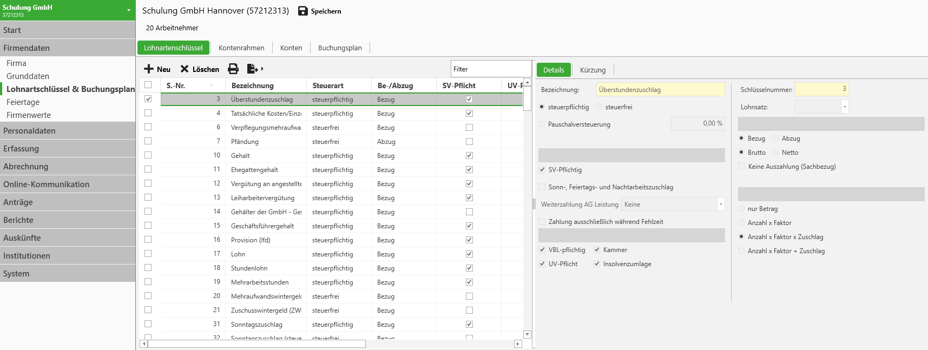928x350 pixels.
Task: Click the Filter input field
Action: pyautogui.click(x=490, y=69)
